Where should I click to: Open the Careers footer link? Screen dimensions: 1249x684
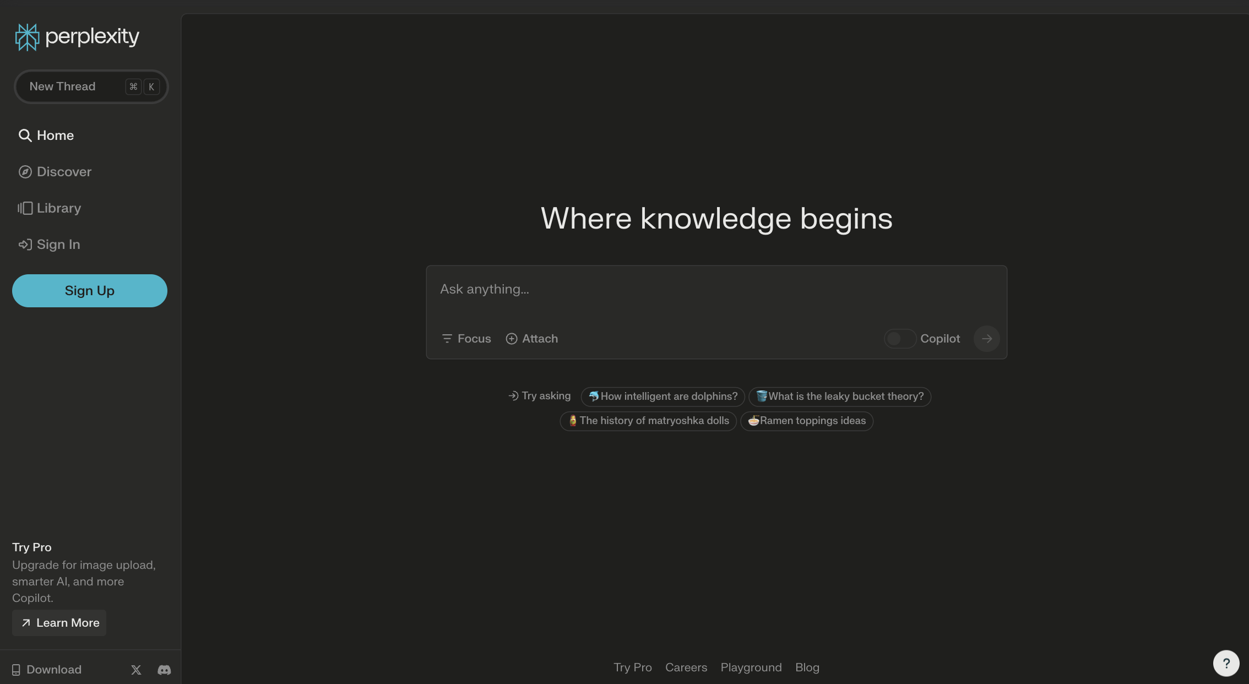[x=686, y=667]
